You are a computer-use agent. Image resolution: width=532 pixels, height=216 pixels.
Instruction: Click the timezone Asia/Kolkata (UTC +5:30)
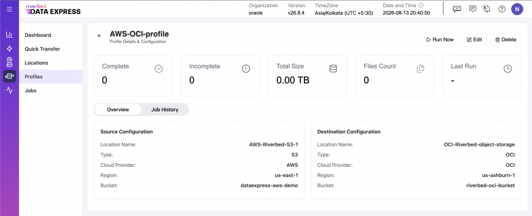344,13
